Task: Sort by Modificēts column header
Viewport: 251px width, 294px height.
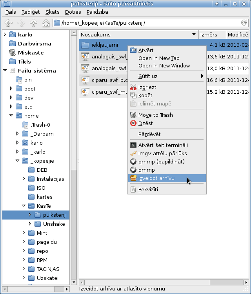Action: coord(238,34)
